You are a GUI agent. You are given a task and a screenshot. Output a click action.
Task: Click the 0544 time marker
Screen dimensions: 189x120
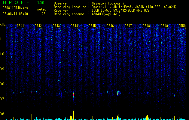click(x=74, y=26)
